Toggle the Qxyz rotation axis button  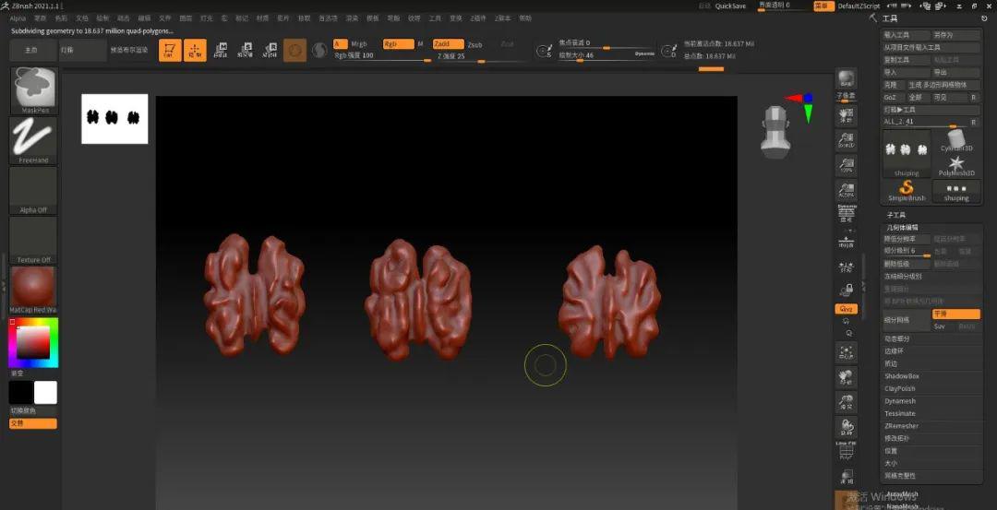847,309
